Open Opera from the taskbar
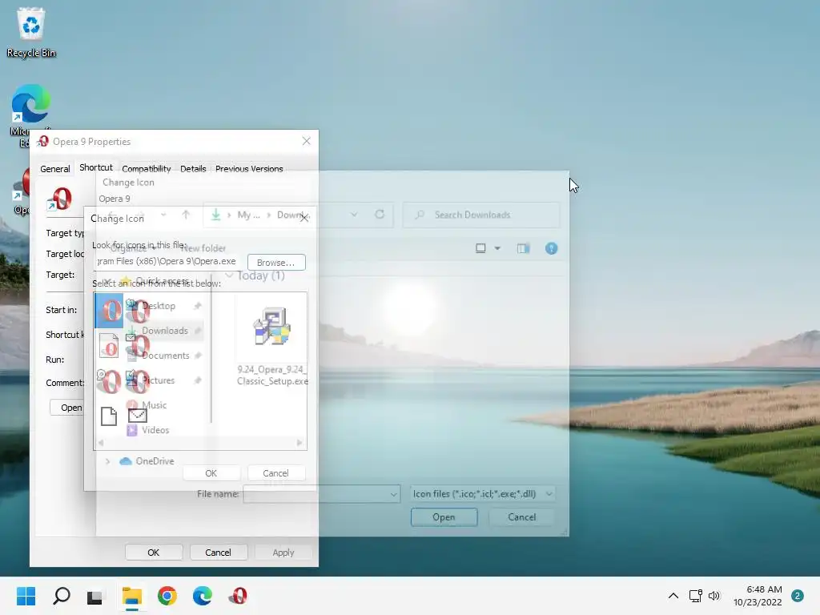The image size is (820, 615). (238, 596)
